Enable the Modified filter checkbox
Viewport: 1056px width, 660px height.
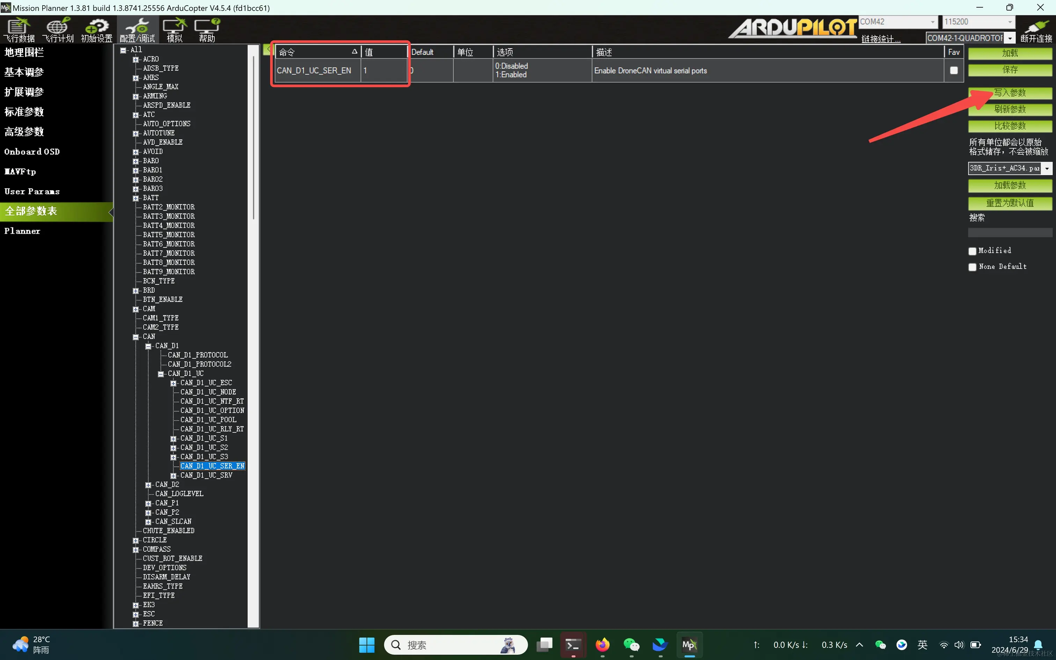click(x=972, y=251)
